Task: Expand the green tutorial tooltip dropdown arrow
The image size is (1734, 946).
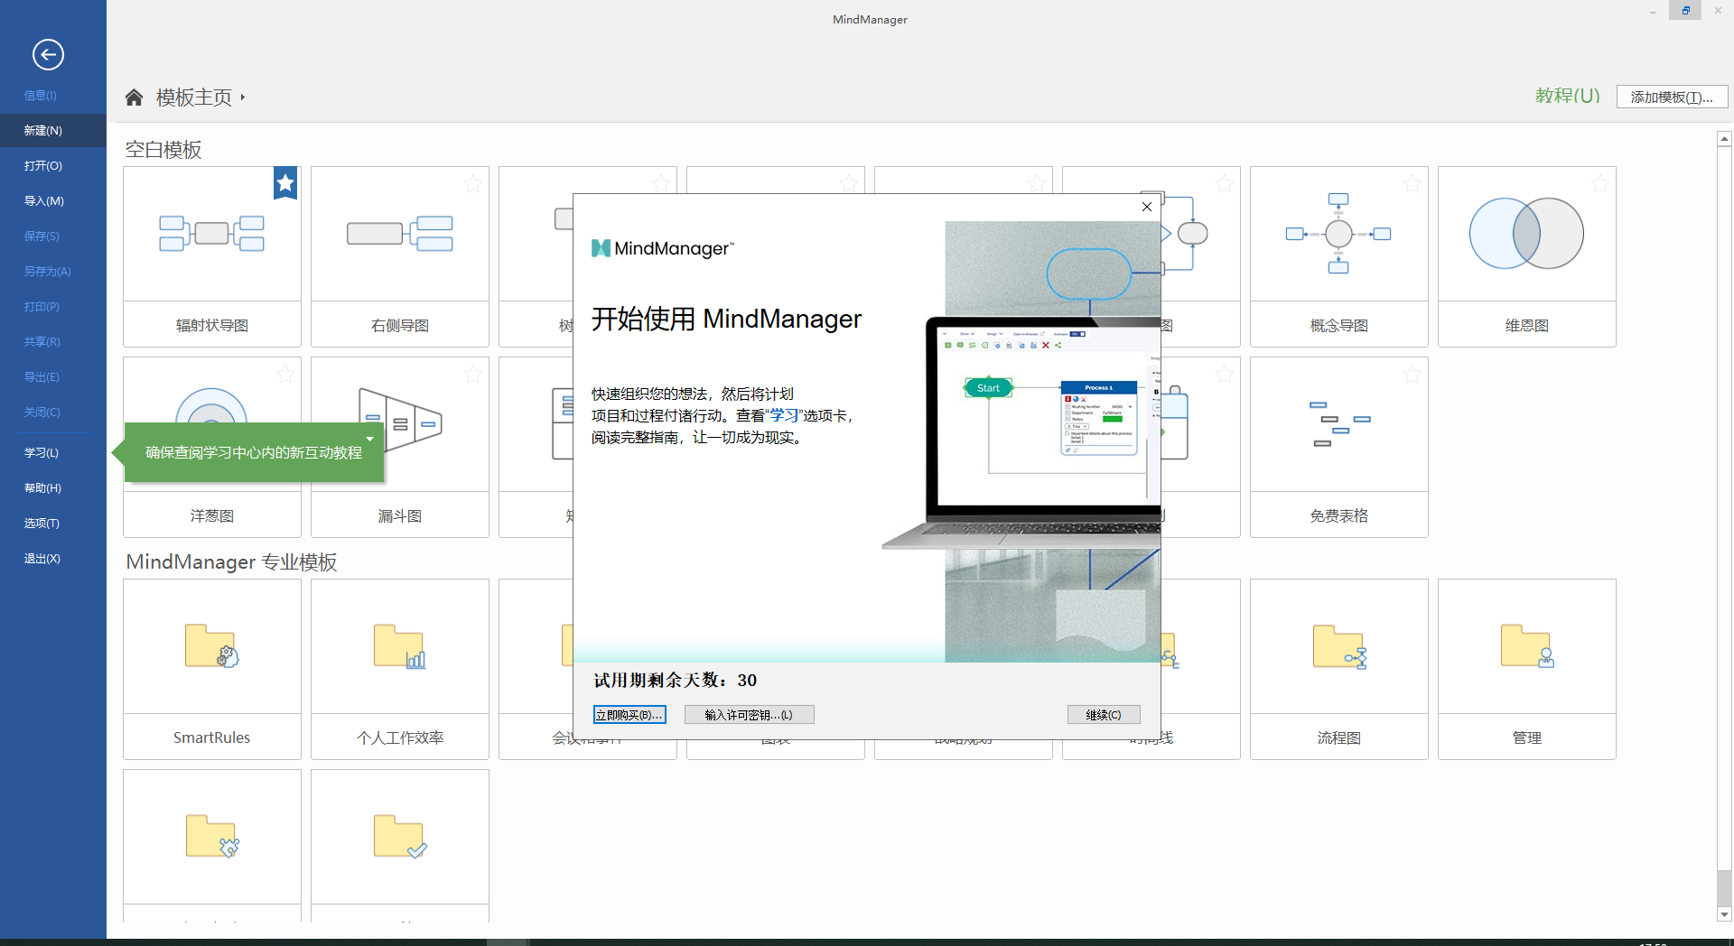Action: coord(368,439)
